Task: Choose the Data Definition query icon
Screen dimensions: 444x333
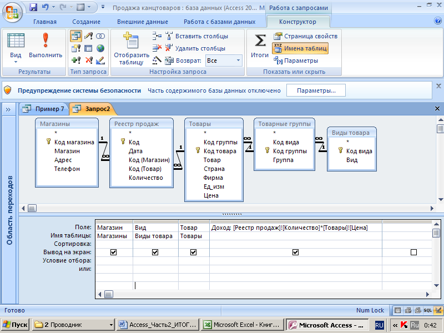Action: tap(100, 60)
